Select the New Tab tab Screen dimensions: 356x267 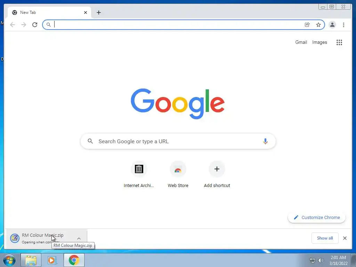pyautogui.click(x=49, y=13)
